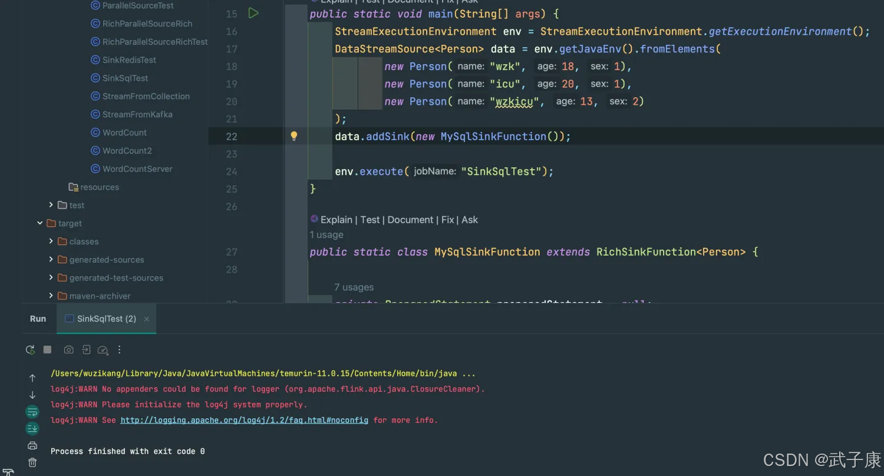Click the yellow light bulb on line 22
Screen dimensions: 884x476
294,136
